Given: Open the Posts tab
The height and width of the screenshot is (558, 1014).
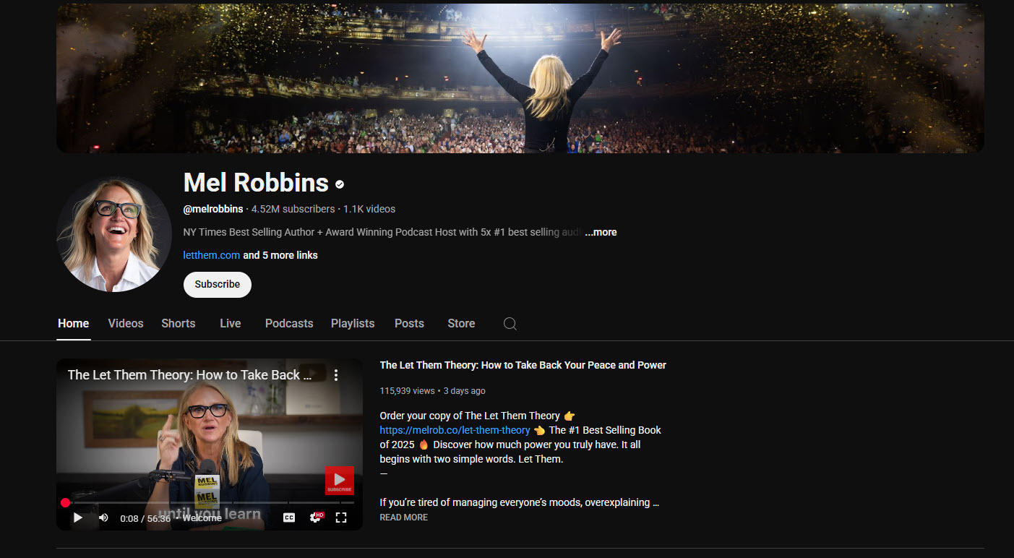Looking at the screenshot, I should (409, 323).
